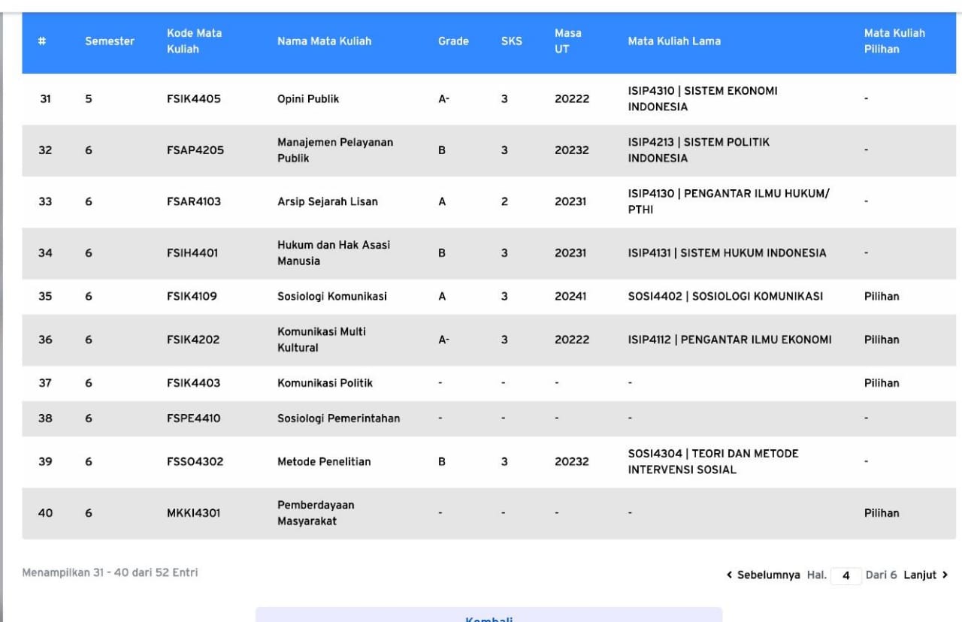Viewport: 962px width, 622px height.
Task: Click the Mata Kuliah Pilihan header
Action: (x=894, y=41)
